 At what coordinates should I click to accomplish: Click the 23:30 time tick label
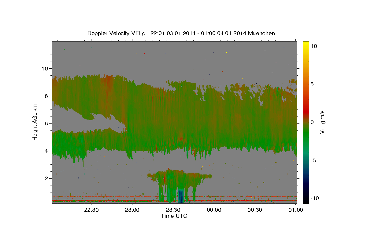(x=173, y=210)
